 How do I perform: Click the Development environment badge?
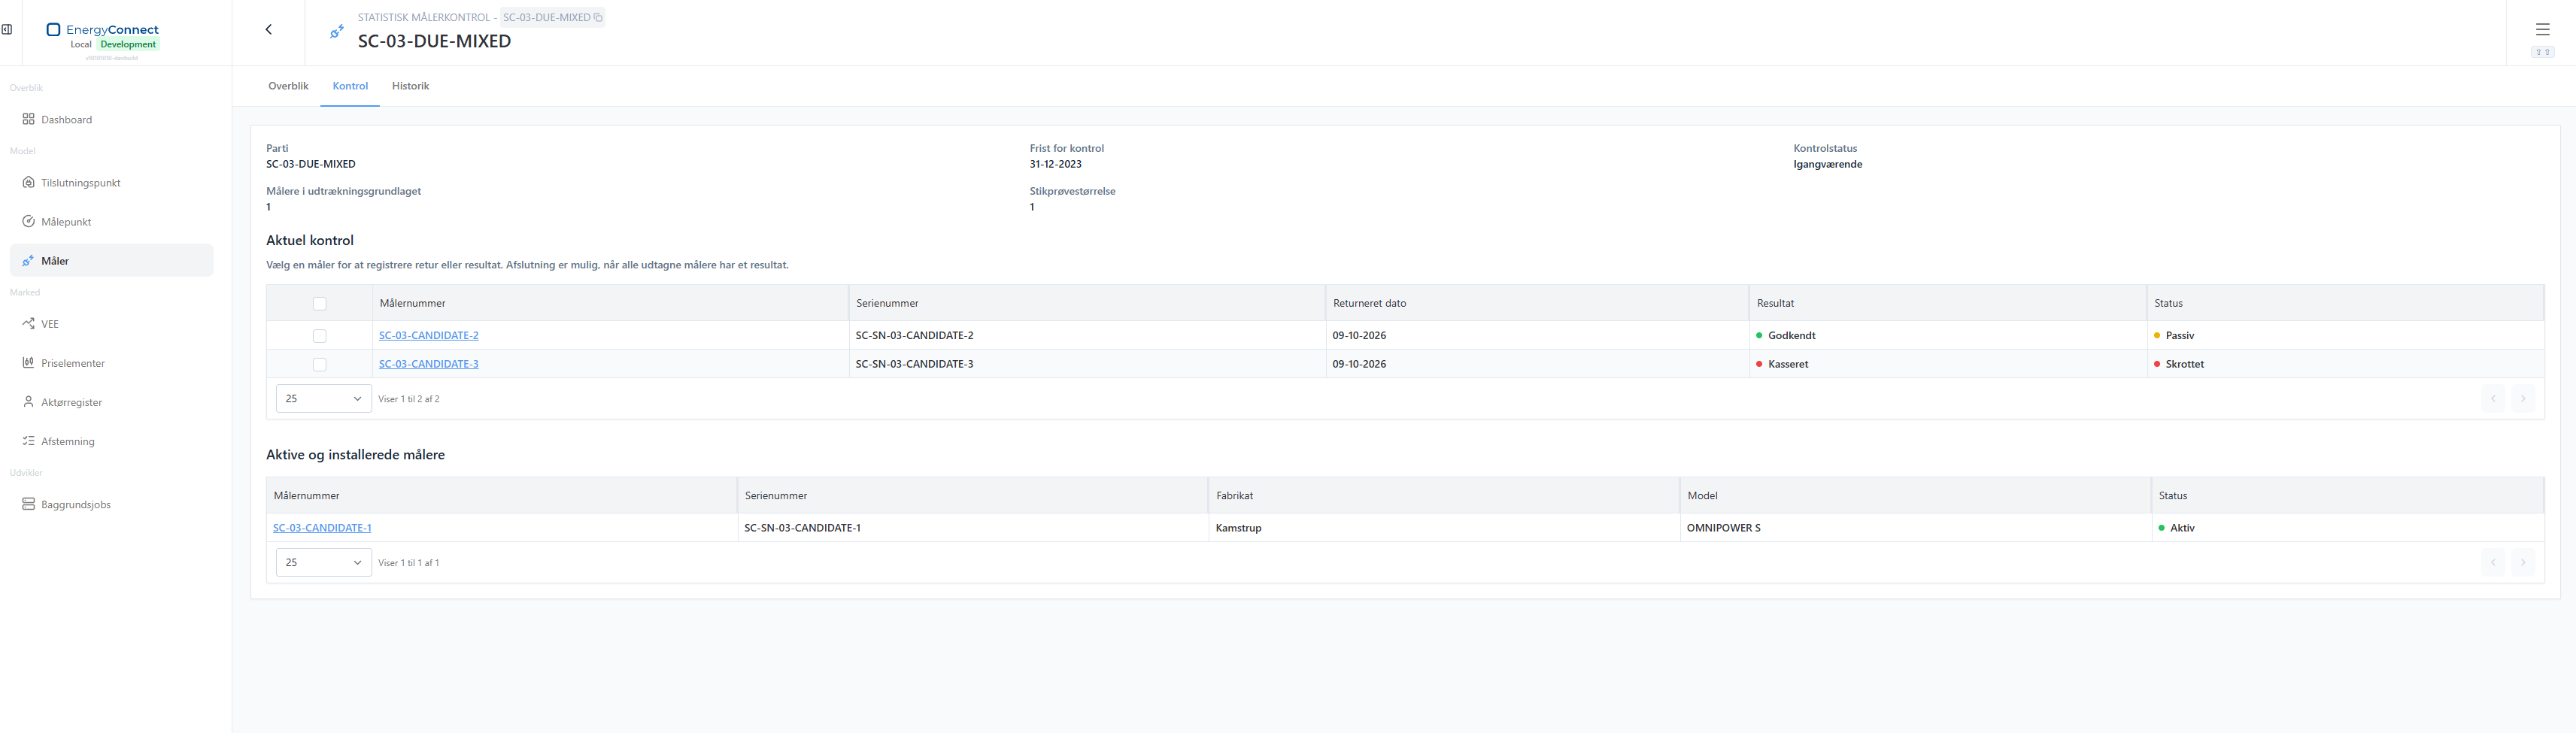tap(128, 44)
